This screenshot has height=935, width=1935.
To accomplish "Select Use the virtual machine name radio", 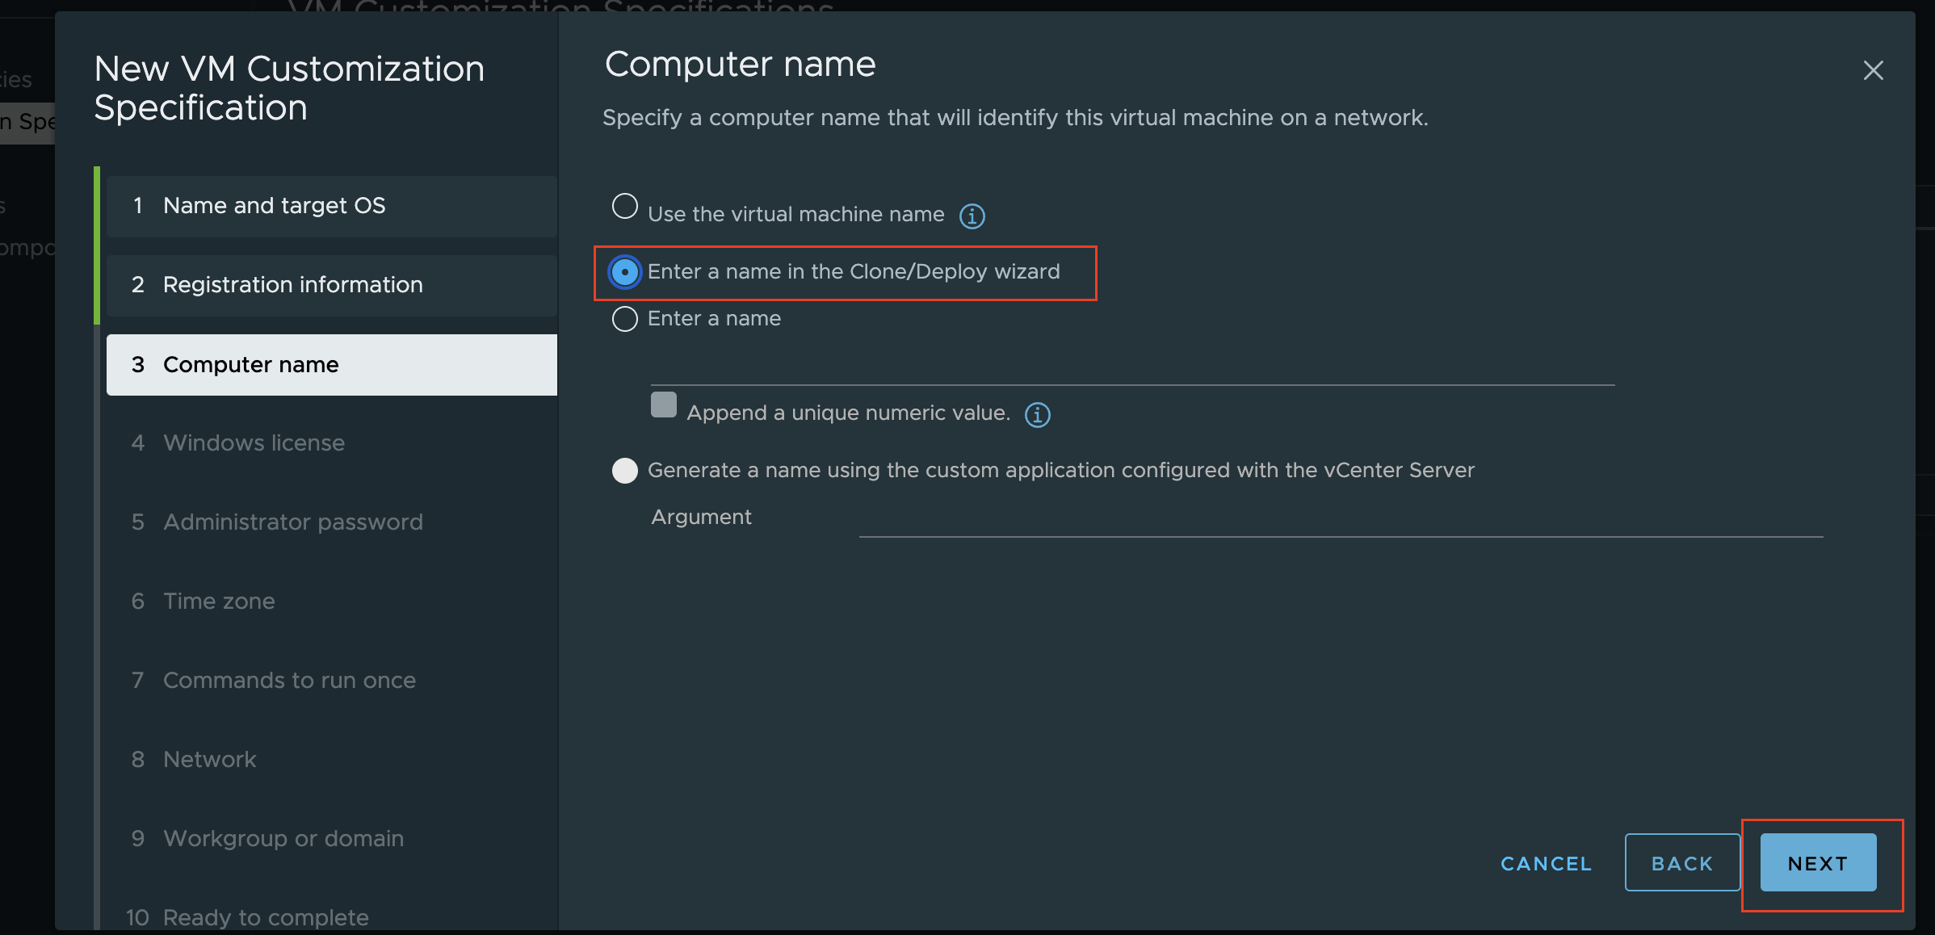I will click(624, 207).
